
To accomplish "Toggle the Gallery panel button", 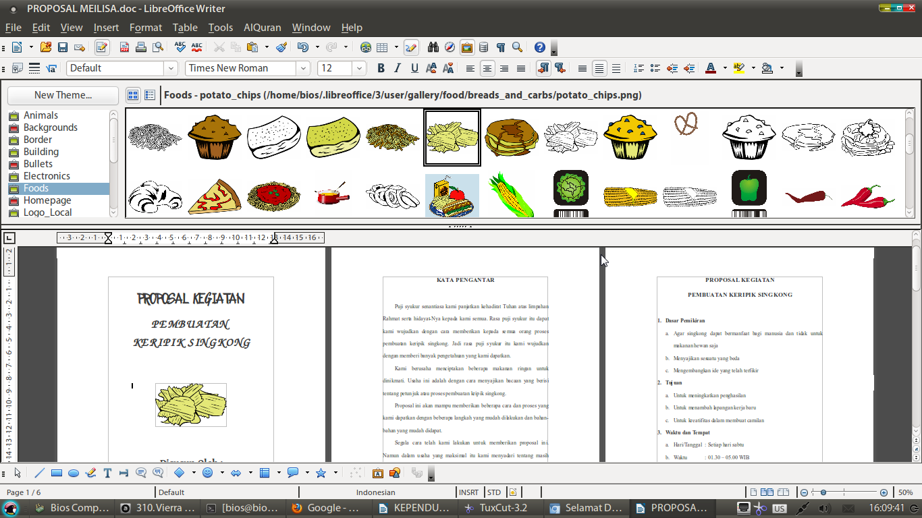I will tap(466, 47).
